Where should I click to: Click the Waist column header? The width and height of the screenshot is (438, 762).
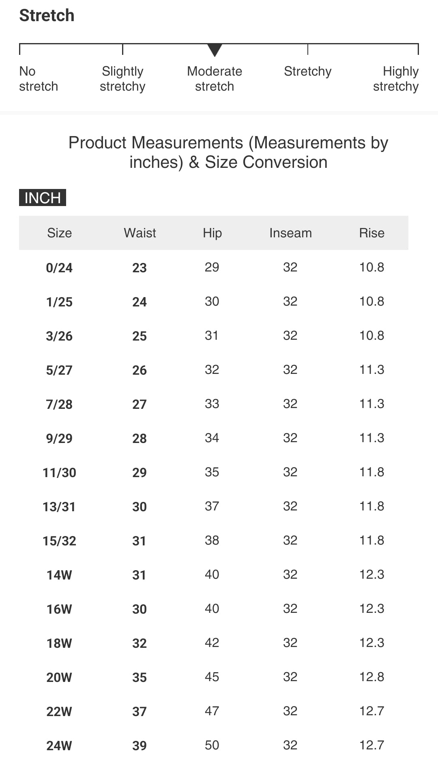click(140, 233)
